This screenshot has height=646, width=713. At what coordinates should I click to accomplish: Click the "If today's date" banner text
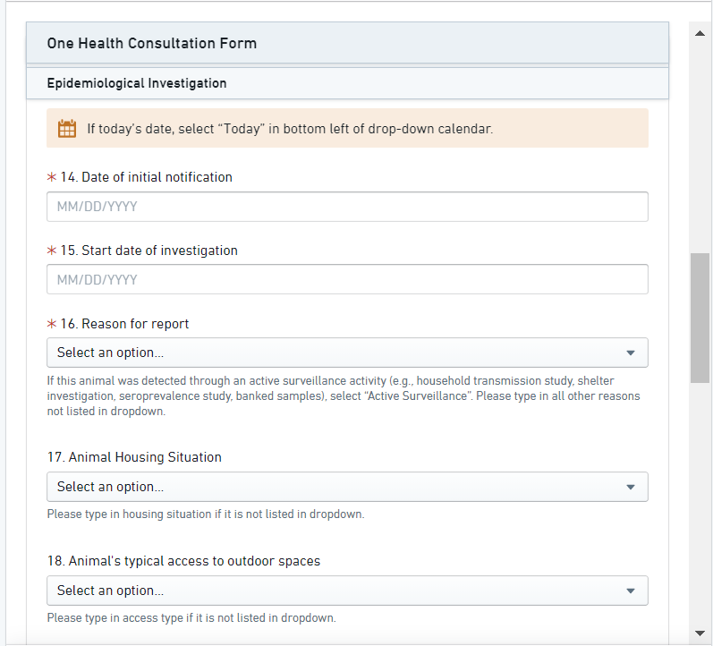click(290, 129)
